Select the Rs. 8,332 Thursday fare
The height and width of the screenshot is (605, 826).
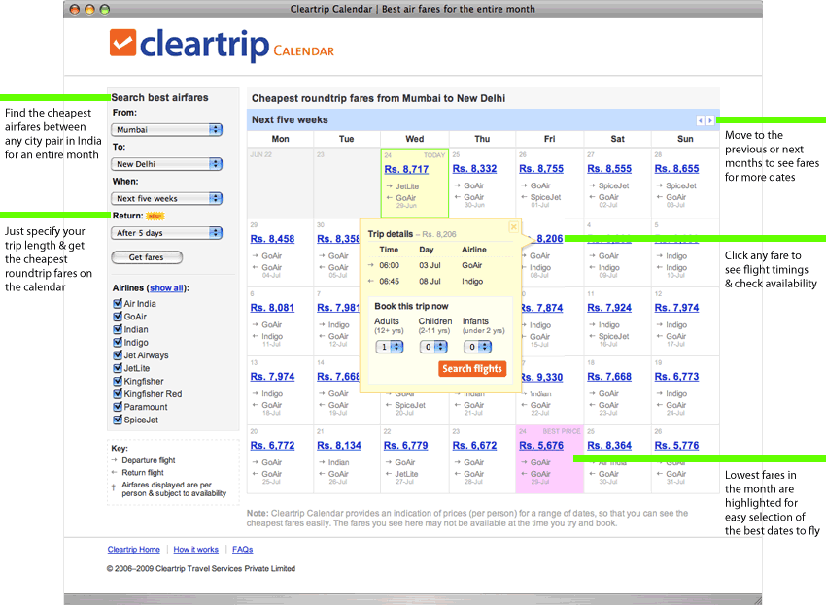[x=474, y=169]
